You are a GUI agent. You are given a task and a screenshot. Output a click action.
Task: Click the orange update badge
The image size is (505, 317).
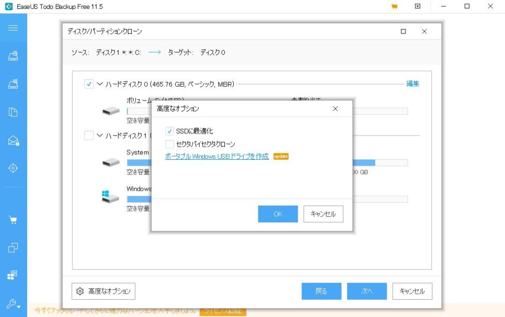[281, 156]
